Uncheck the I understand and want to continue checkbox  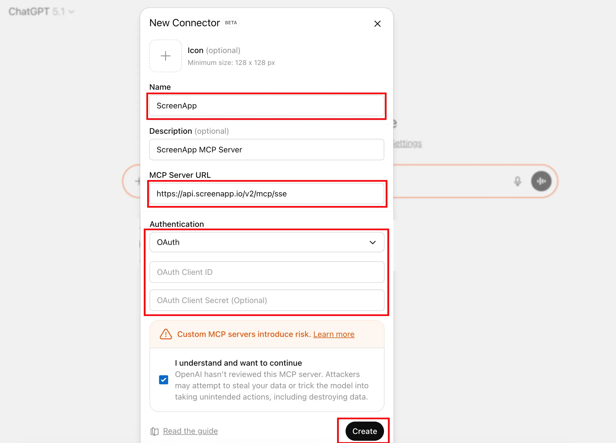(x=163, y=380)
